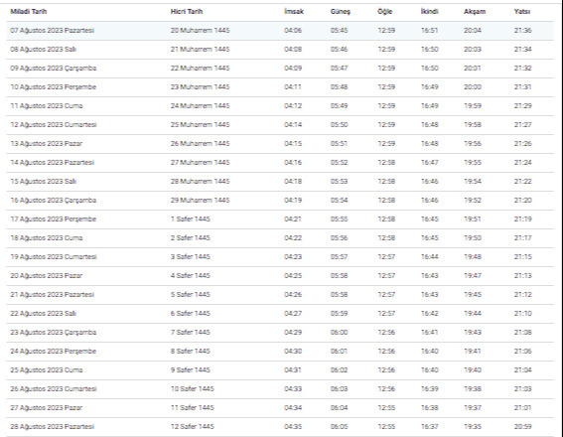Select the 28 Ağustos 2023 Pazartesi row
This screenshot has height=437, width=563.
point(280,427)
